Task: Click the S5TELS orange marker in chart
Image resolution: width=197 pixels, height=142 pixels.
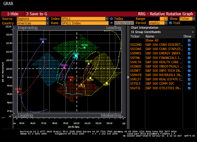Action: tap(81, 84)
